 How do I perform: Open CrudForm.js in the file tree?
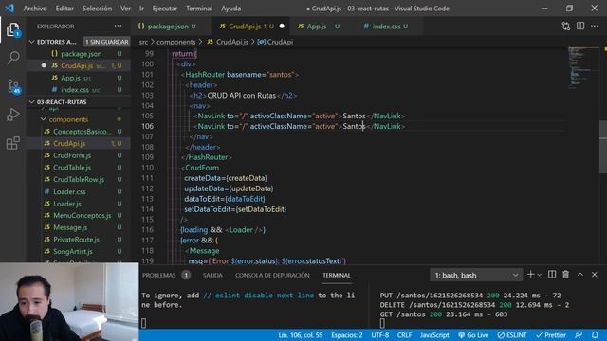tap(72, 155)
